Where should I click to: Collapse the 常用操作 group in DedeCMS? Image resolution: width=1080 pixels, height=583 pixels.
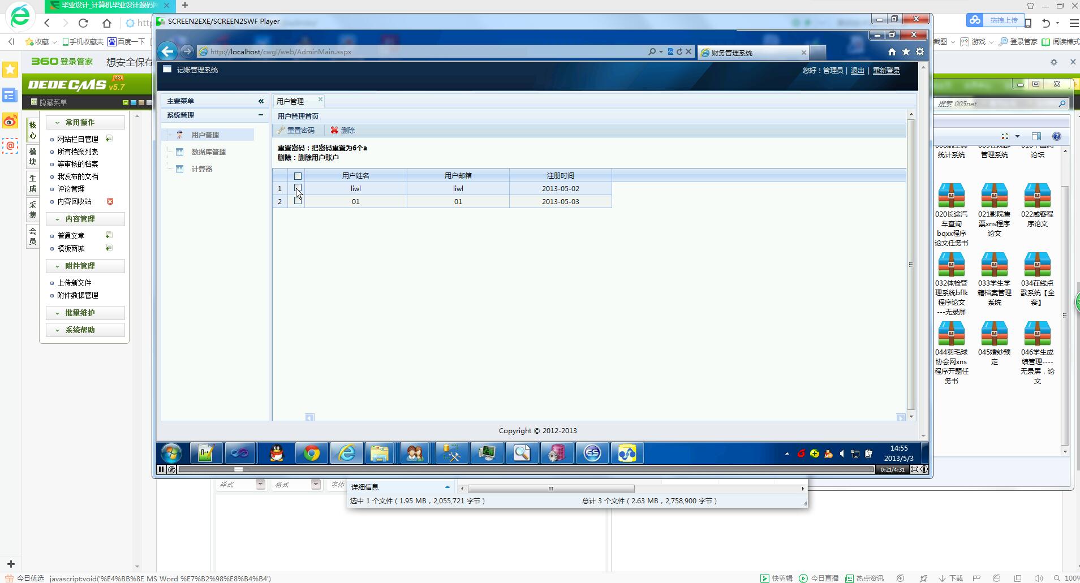(57, 123)
